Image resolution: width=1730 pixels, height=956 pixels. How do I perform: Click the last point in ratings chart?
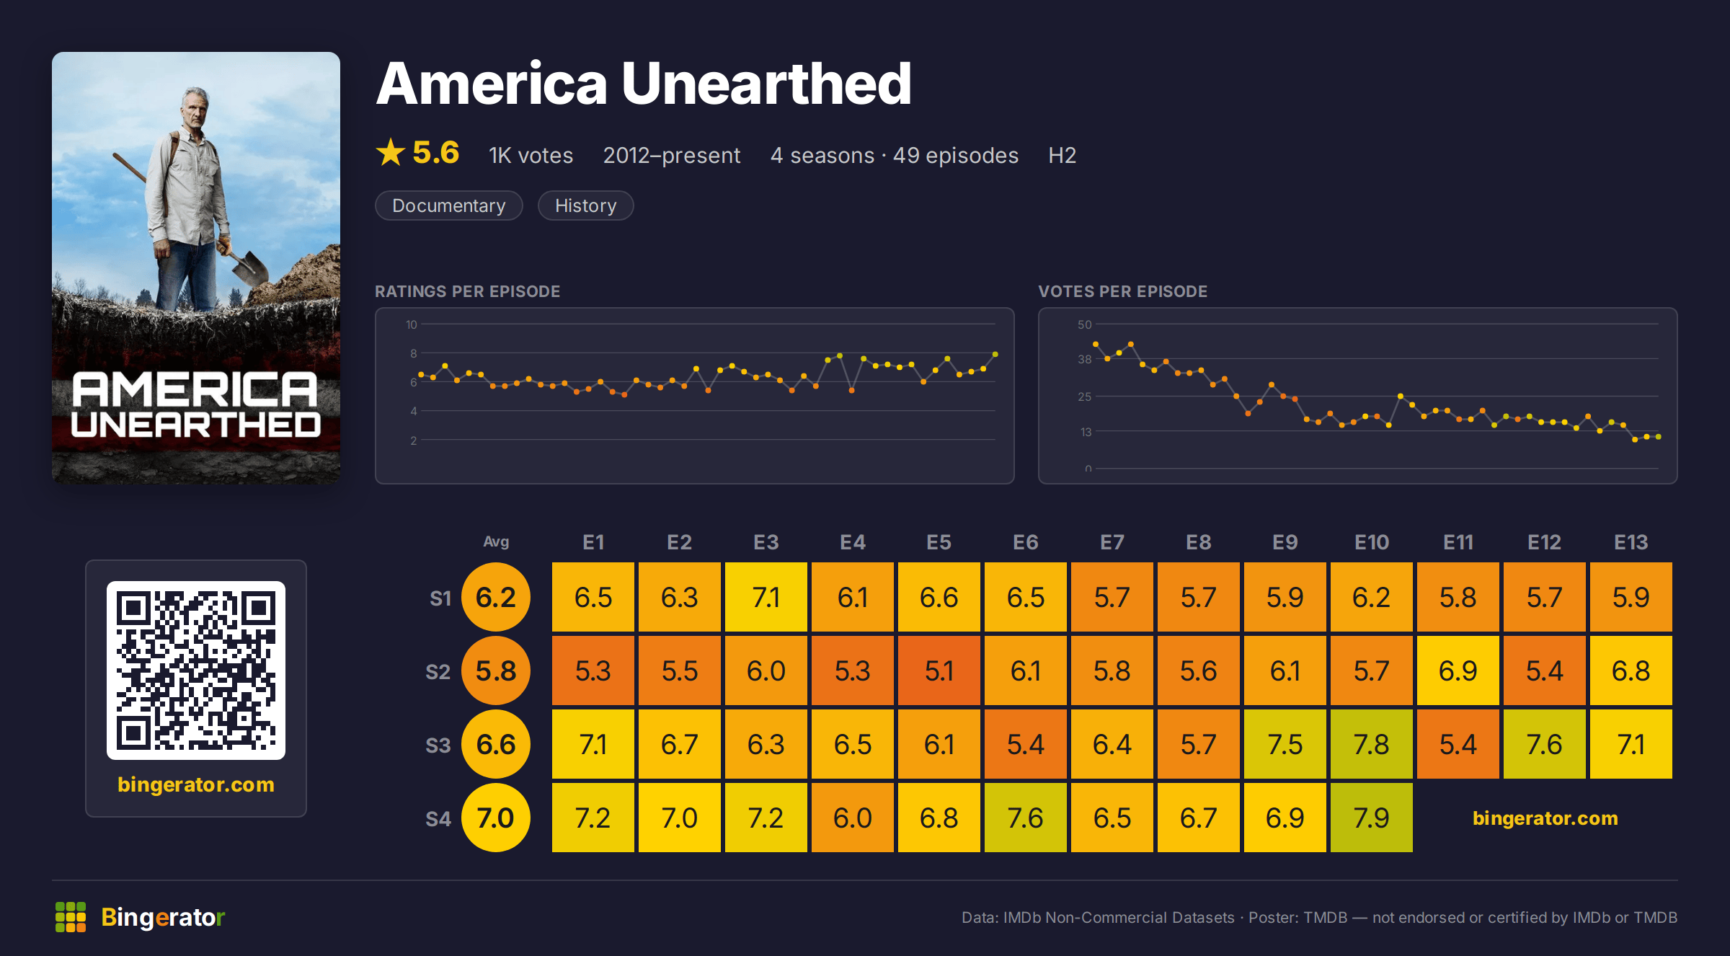[995, 354]
